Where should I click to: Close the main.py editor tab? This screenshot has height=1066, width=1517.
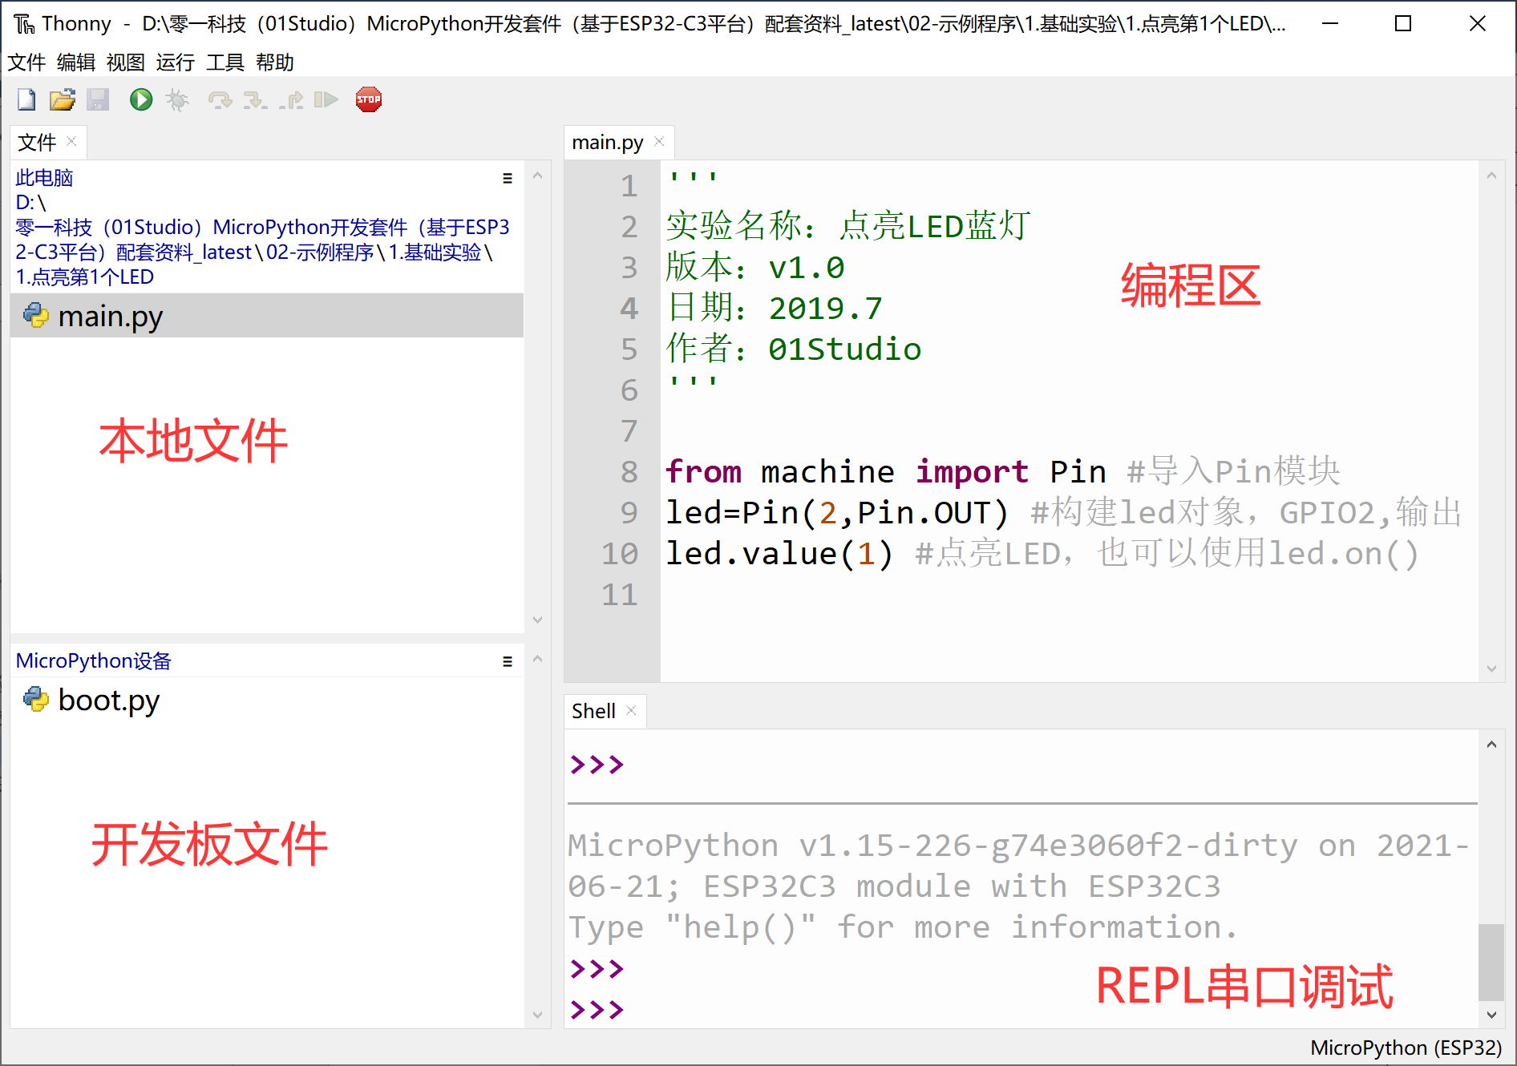[x=659, y=141]
